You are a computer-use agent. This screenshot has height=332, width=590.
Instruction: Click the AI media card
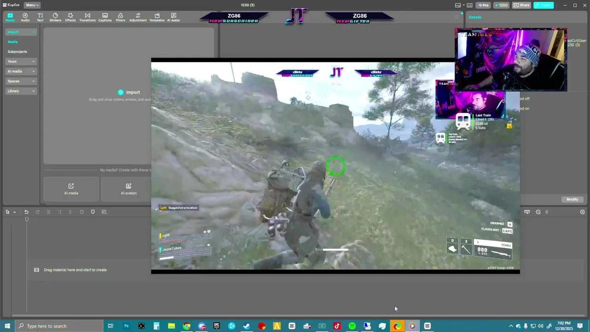pyautogui.click(x=71, y=189)
